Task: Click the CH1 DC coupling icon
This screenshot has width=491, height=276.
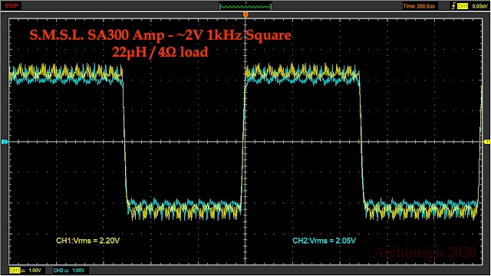Action: coord(23,271)
